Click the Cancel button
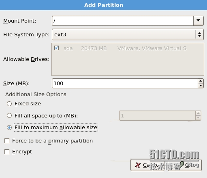207x178 pixels. tap(147, 165)
